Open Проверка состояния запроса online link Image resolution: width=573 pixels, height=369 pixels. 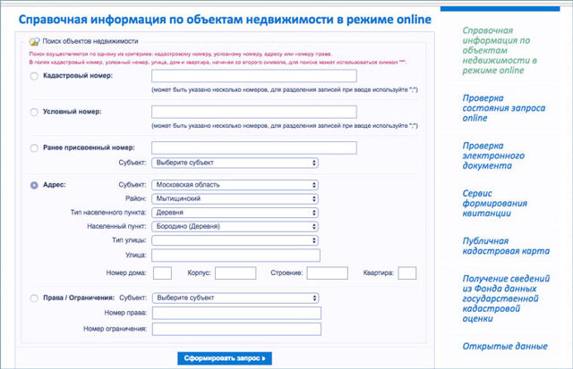pyautogui.click(x=503, y=108)
